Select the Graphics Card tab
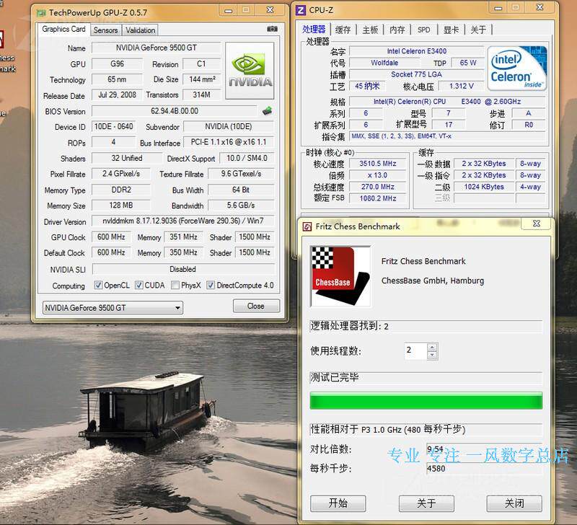The width and height of the screenshot is (577, 525). (x=63, y=29)
